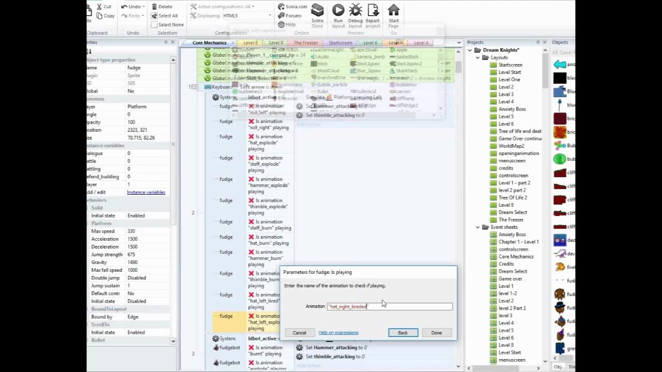Open Forums in the Online group
The width and height of the screenshot is (662, 372).
290,16
